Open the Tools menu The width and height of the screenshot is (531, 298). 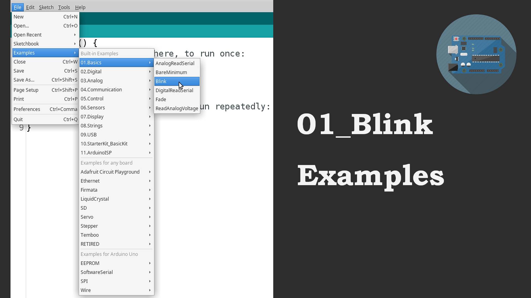click(x=64, y=7)
